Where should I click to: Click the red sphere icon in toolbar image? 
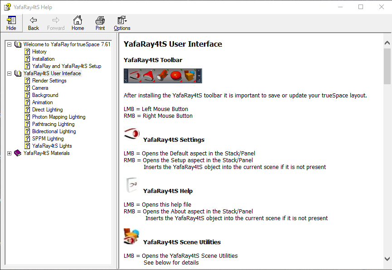pos(176,76)
